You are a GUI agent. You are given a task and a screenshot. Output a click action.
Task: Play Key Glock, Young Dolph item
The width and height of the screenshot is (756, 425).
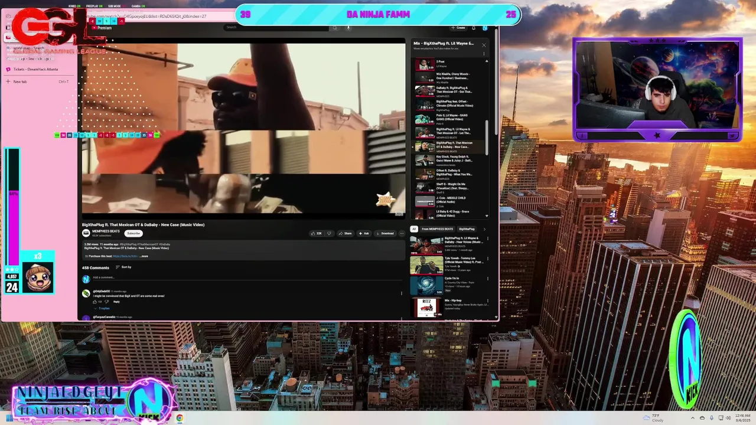(450, 159)
